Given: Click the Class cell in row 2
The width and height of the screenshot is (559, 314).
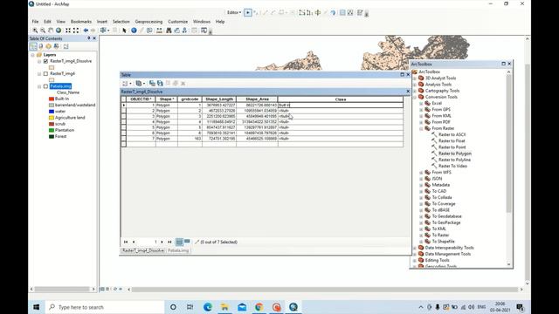Looking at the screenshot, I should tap(341, 111).
